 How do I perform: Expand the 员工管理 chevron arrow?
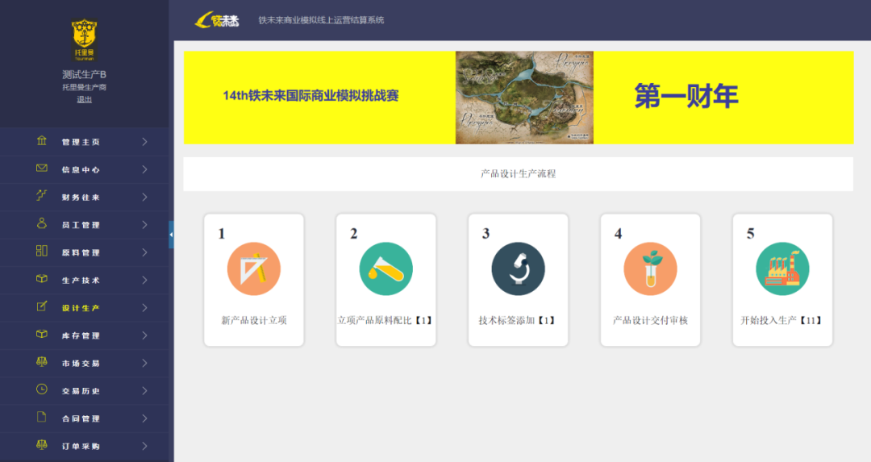pyautogui.click(x=144, y=225)
